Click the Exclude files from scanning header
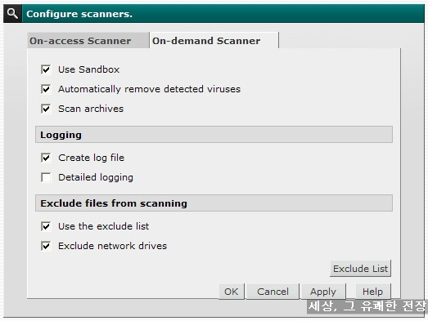This screenshot has height=321, width=428. tap(214, 203)
